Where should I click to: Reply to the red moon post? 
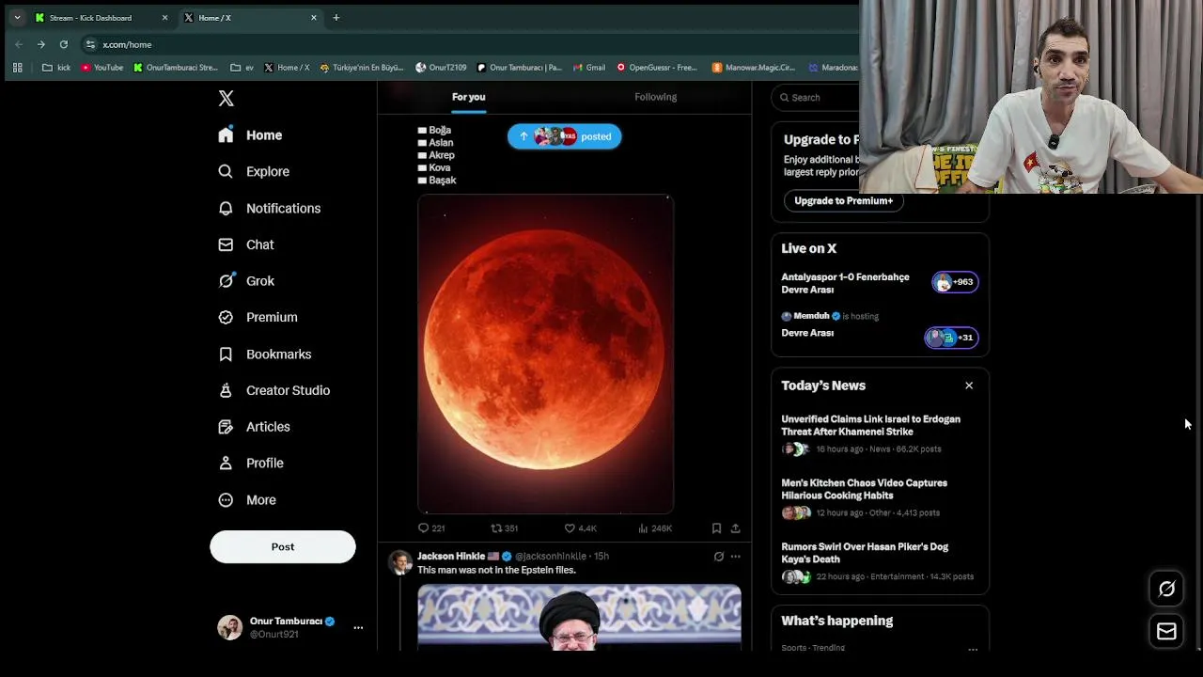pyautogui.click(x=431, y=528)
